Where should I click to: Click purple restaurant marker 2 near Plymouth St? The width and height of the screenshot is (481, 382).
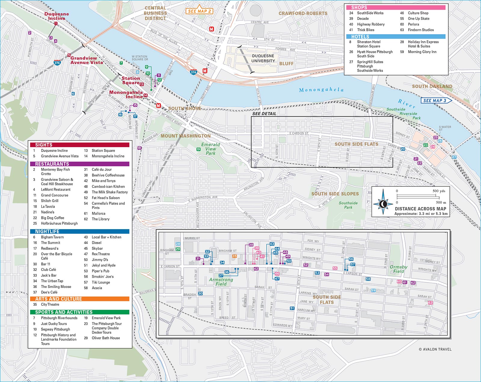[30, 33]
